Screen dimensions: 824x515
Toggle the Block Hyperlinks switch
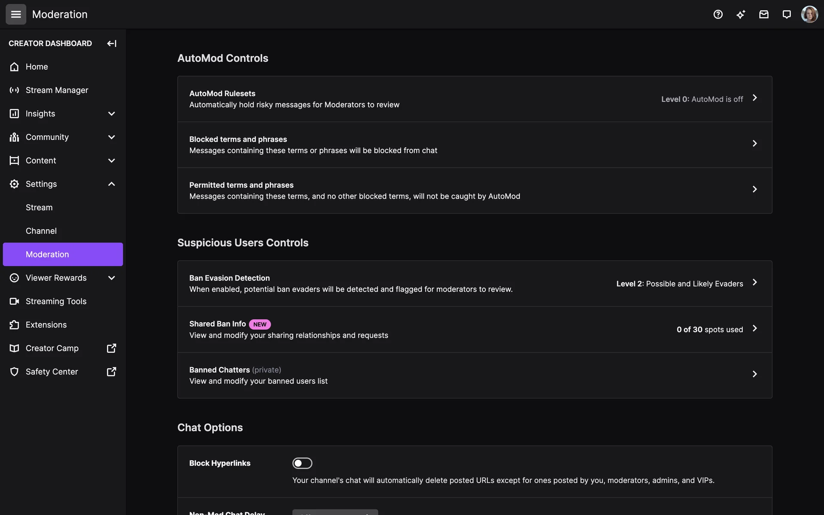point(302,463)
